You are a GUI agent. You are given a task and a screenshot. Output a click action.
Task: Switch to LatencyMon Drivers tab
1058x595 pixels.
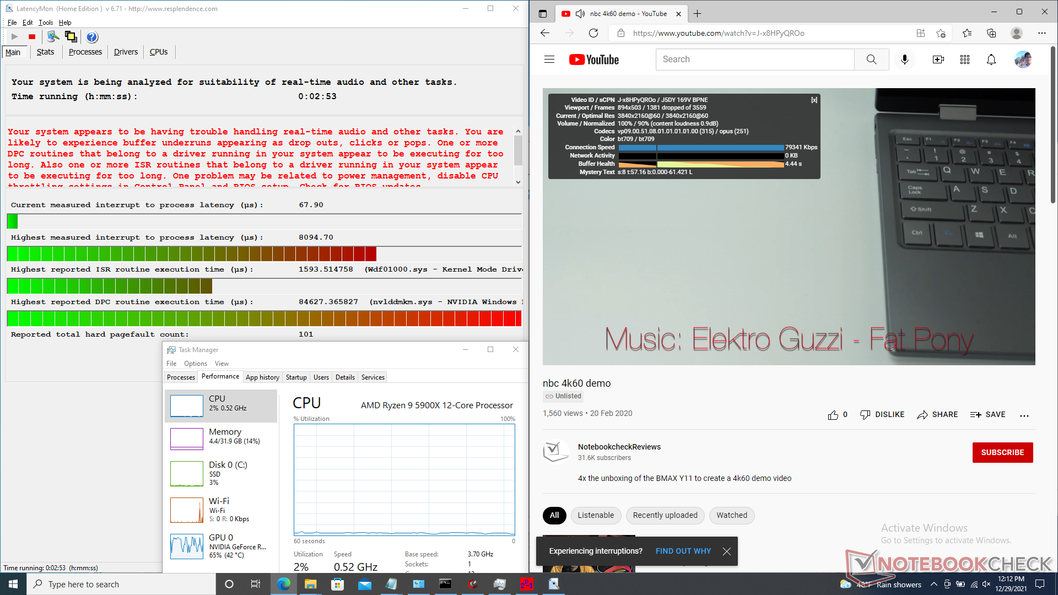click(126, 52)
